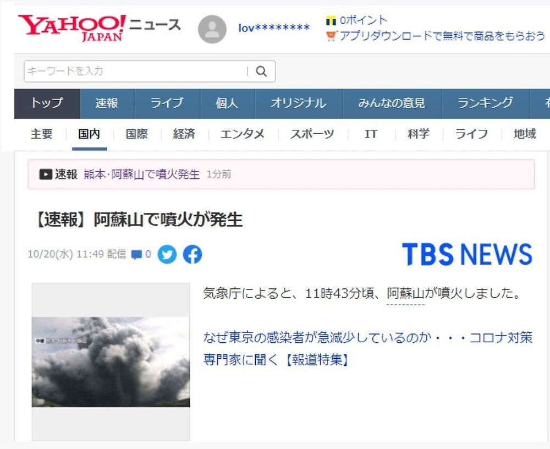Viewport: 550px width, 449px height.
Task: Click the shopping cart app download icon
Action: [x=331, y=36]
